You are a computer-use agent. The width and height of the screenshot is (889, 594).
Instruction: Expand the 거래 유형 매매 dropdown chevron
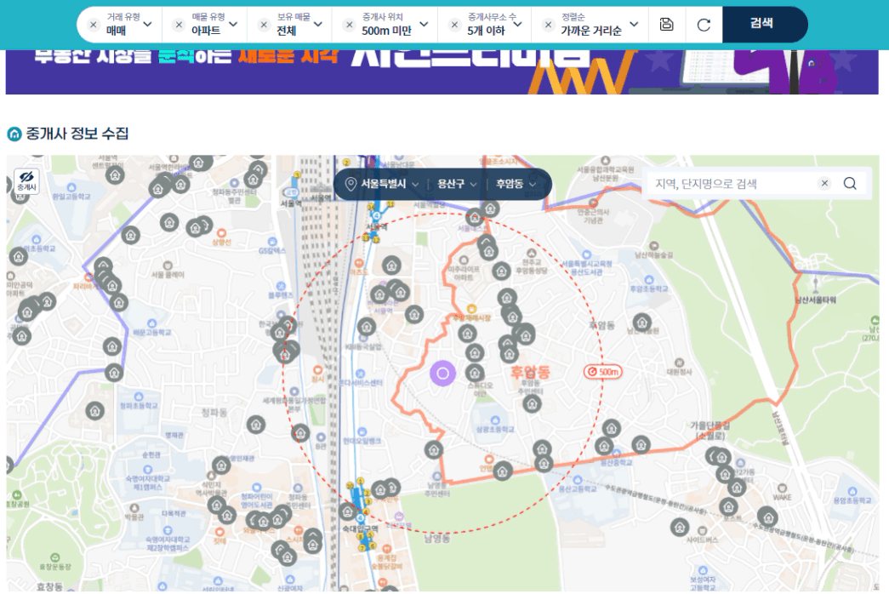147,25
